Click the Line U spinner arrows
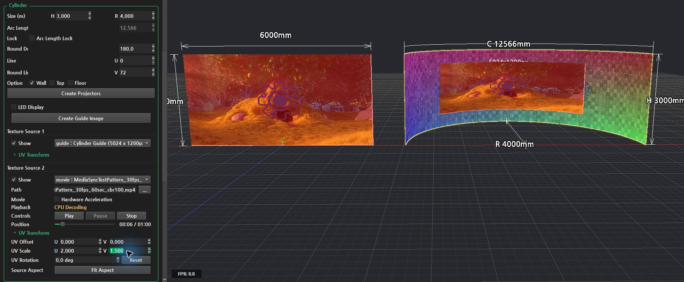This screenshot has width=684, height=282. (153, 61)
